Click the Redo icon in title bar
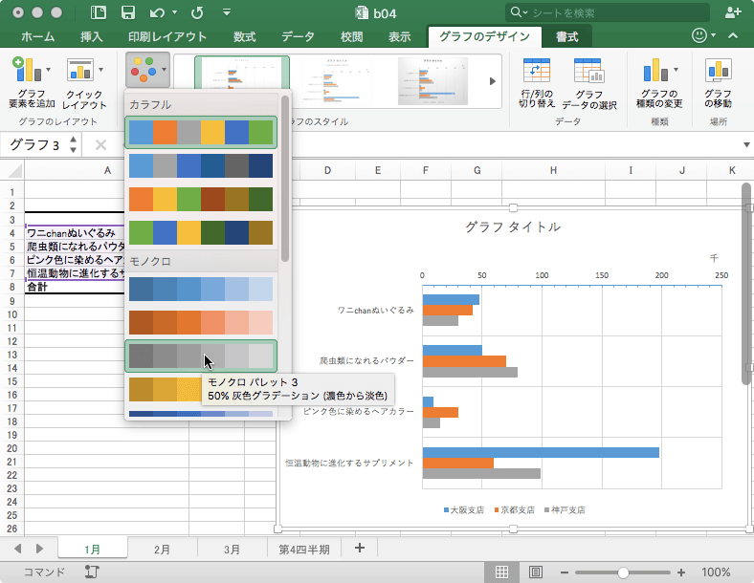Viewport: 754px width, 583px height. click(197, 13)
